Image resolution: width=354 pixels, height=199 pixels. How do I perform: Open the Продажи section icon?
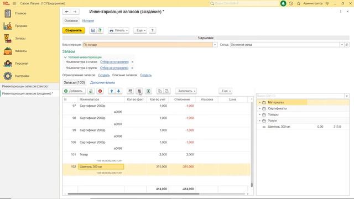tap(8, 26)
